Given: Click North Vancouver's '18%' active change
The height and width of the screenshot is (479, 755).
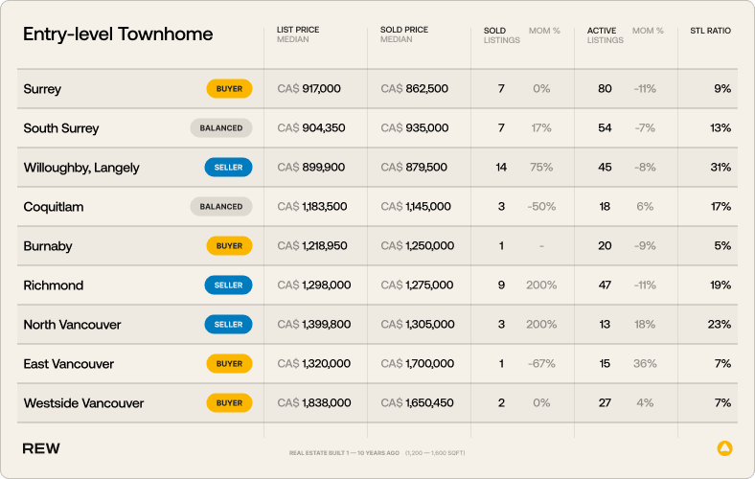Looking at the screenshot, I should 645,325.
